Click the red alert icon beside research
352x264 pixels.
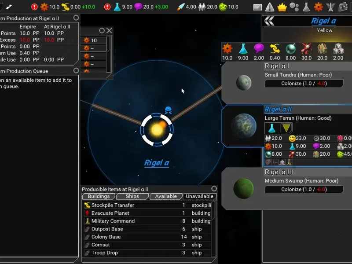point(107,7)
